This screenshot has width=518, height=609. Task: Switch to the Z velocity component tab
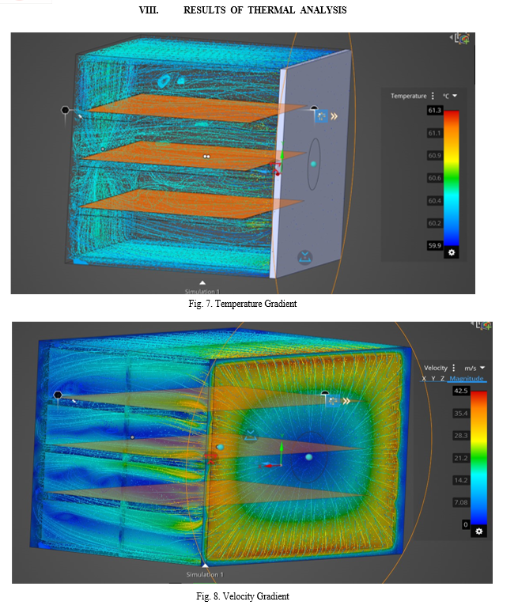442,378
